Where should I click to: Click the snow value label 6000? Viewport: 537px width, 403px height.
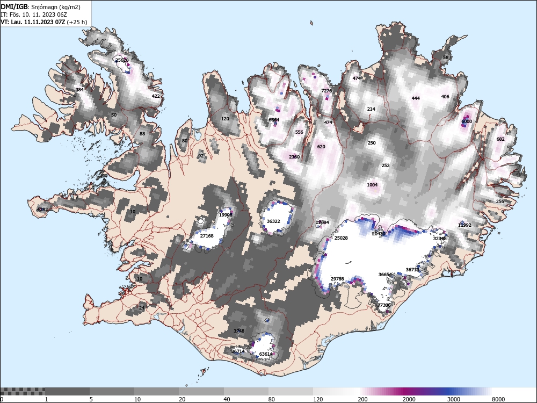[467, 121]
